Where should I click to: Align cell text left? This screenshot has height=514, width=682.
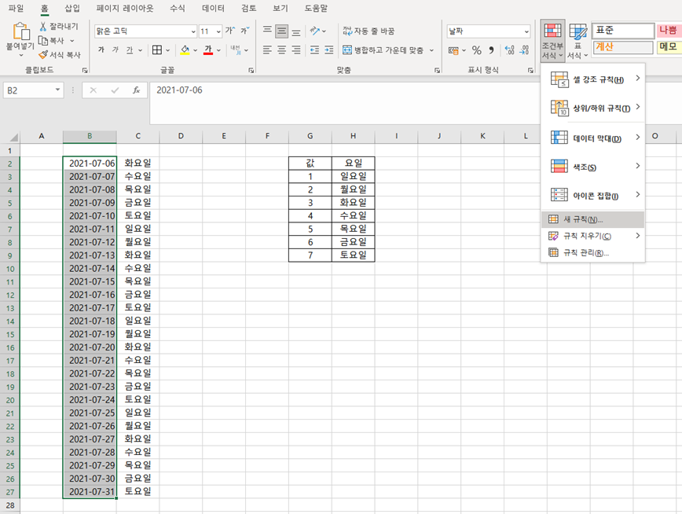267,50
